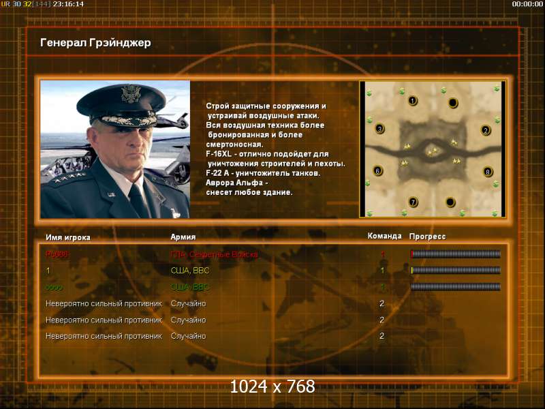Click General Granger's portrait image
The width and height of the screenshot is (545, 409).
coord(115,149)
